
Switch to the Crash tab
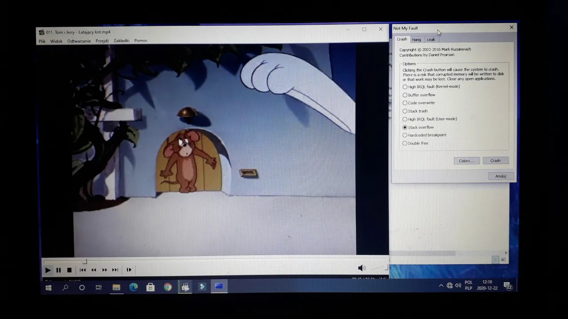[x=402, y=39]
